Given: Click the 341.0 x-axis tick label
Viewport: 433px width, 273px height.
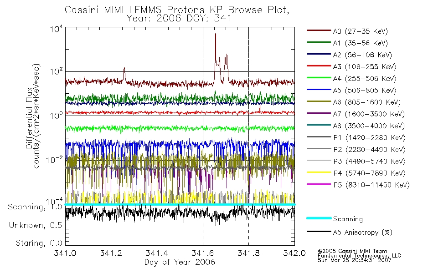Looking at the screenshot, I should 65,253.
